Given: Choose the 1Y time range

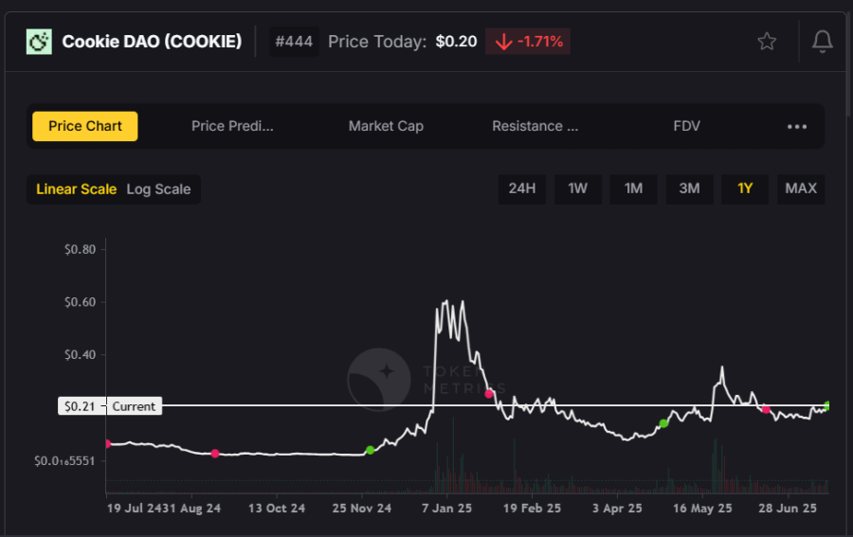Looking at the screenshot, I should (745, 188).
